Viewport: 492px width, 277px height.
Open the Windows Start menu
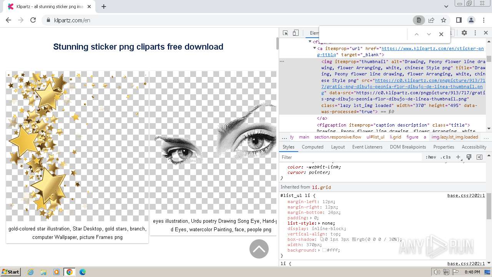click(x=10, y=272)
